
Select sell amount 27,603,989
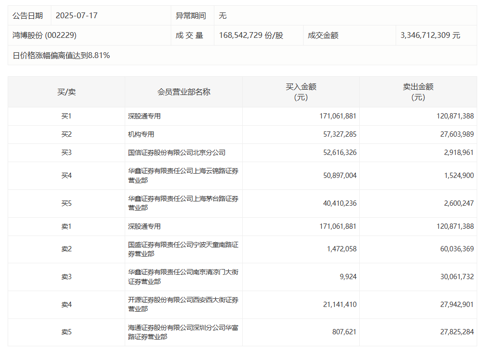tap(457, 134)
